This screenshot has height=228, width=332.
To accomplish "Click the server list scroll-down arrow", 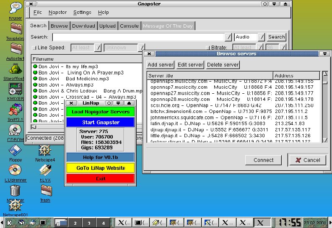I will [325, 140].
